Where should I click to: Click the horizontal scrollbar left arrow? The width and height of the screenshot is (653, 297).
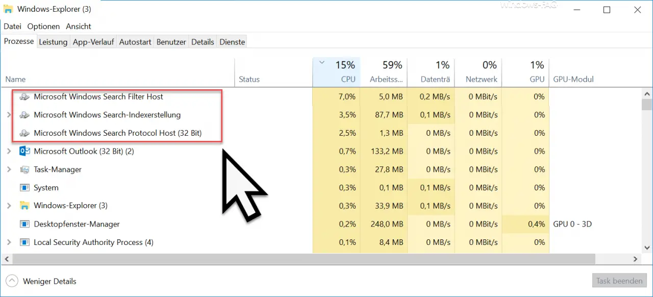point(7,259)
